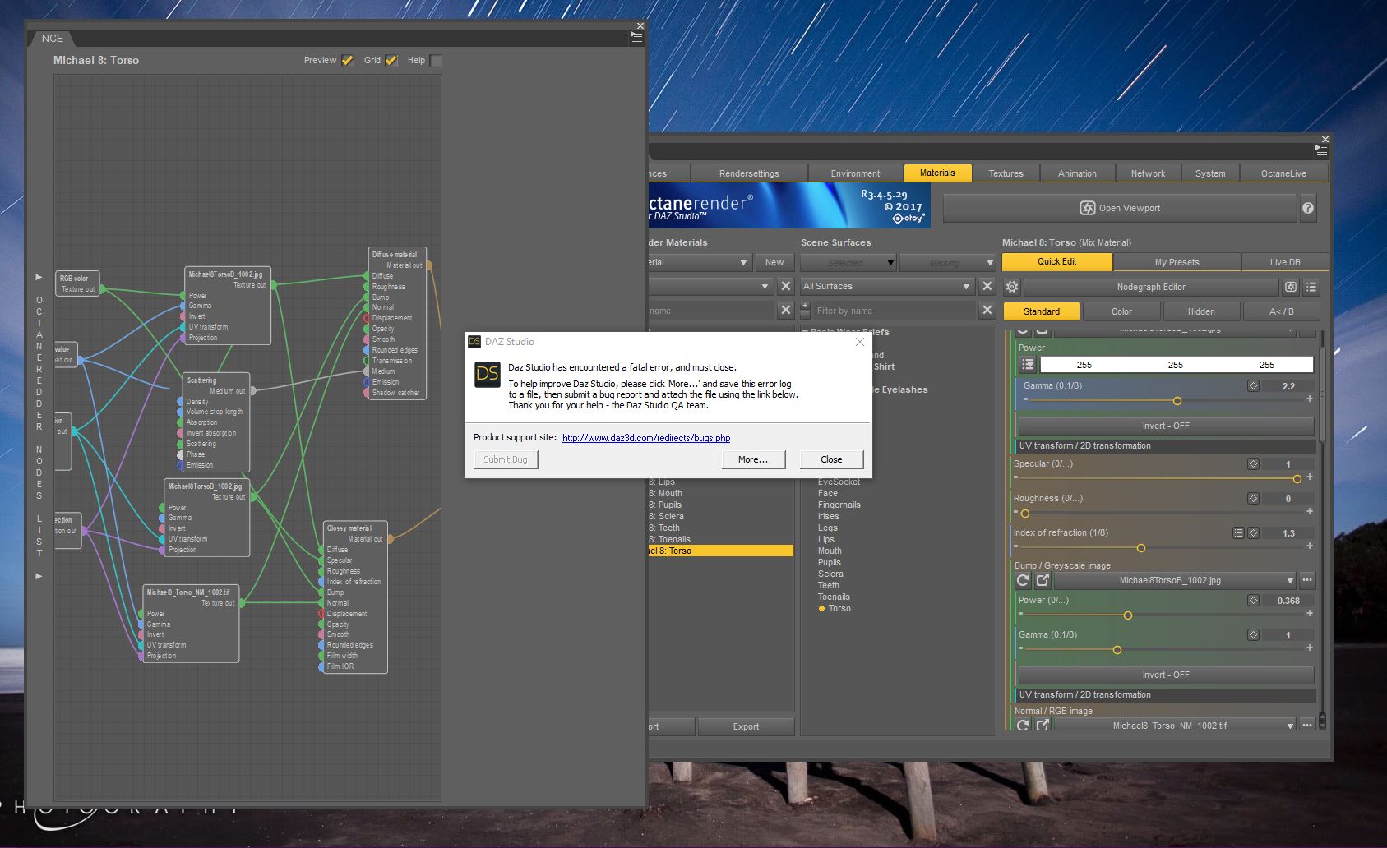Adjust the Index of refraction slider handle
Viewport: 1387px width, 848px height.
[1141, 548]
